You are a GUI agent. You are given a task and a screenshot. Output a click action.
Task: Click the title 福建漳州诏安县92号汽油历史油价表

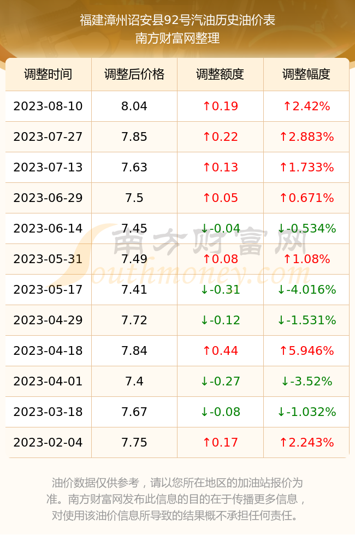(177, 20)
